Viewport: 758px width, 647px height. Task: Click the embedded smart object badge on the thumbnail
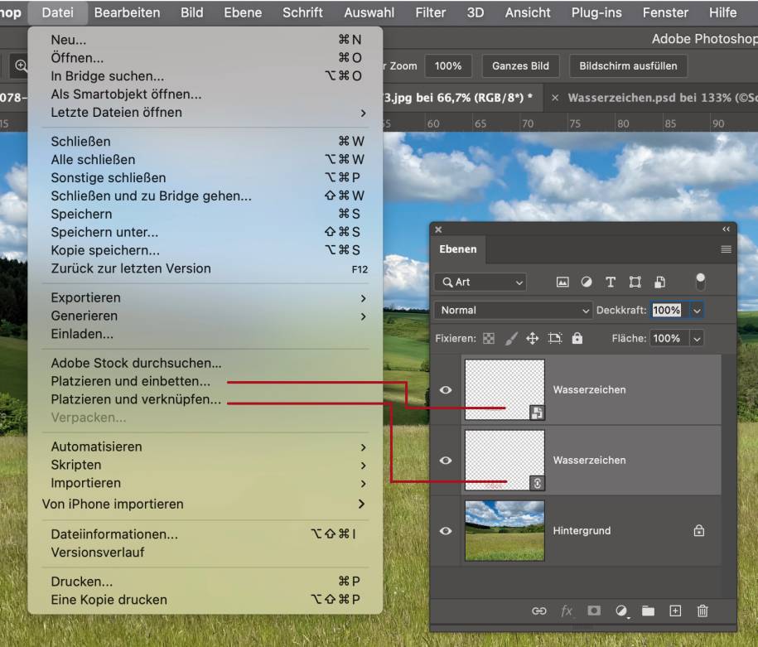point(537,413)
